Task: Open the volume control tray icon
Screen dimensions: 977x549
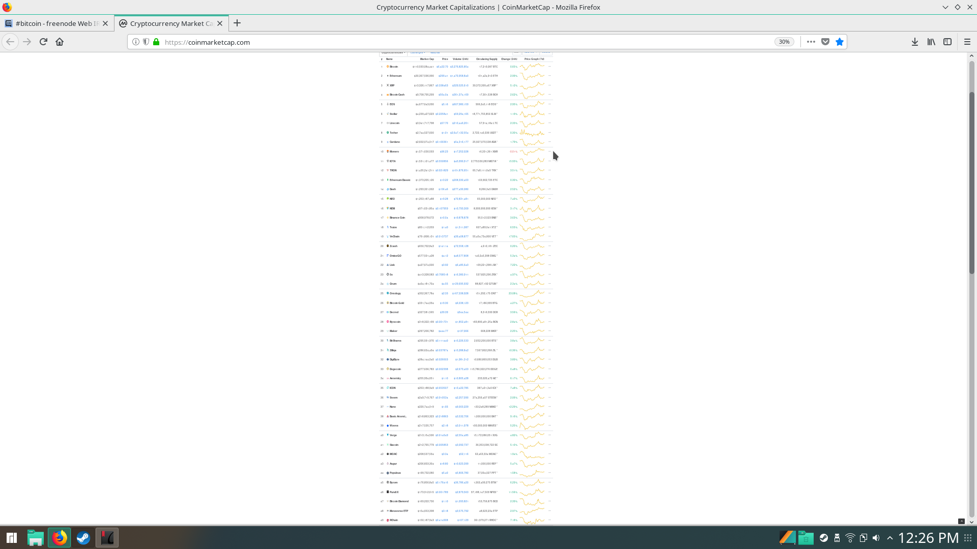Action: [x=876, y=538]
